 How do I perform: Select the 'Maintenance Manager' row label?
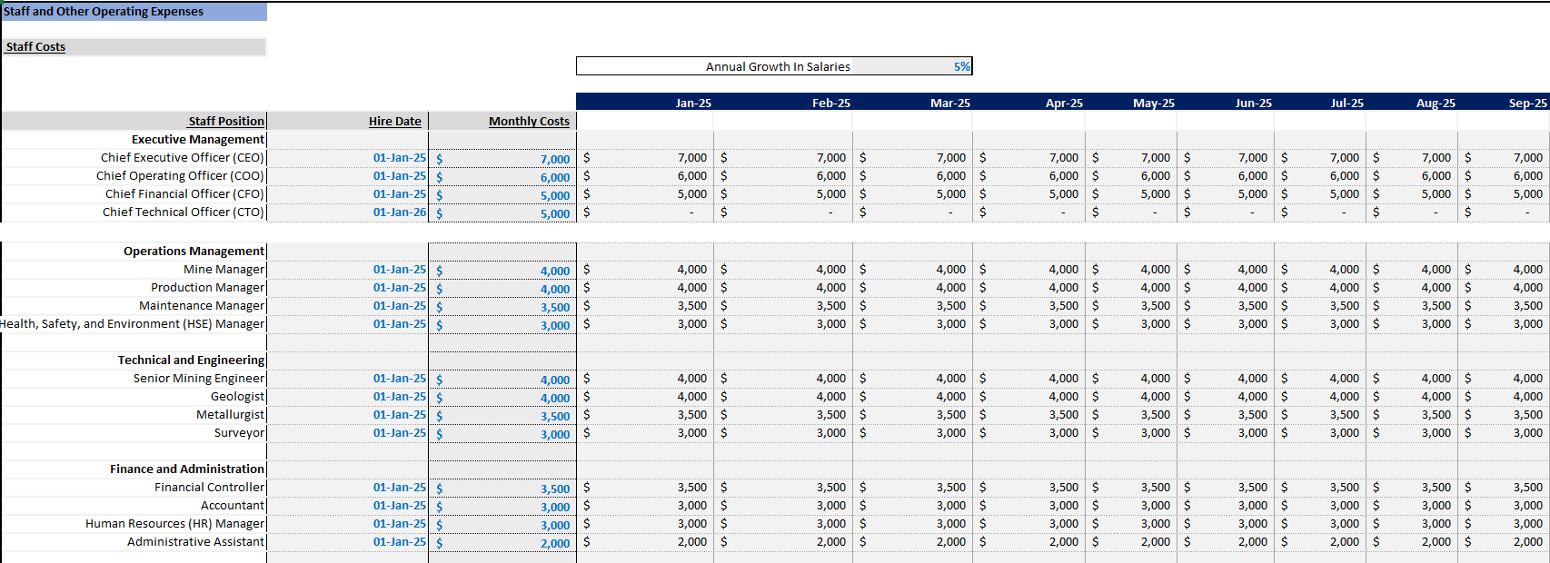202,305
